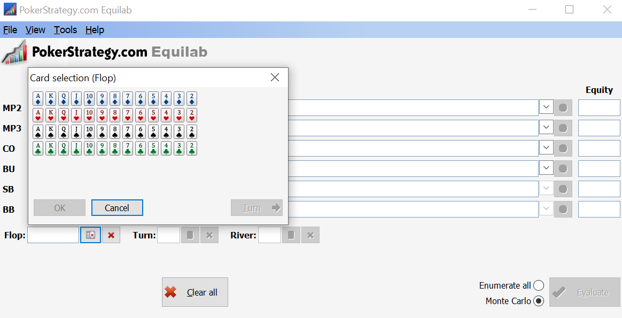This screenshot has height=318, width=622.
Task: Select the Ace of diamonds card
Action: tap(38, 99)
